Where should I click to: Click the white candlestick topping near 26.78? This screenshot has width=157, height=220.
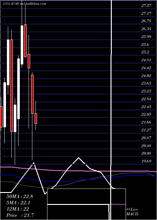point(22,45)
